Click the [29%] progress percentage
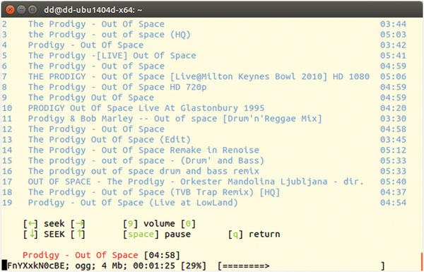The width and height of the screenshot is (424, 272). pyautogui.click(x=194, y=266)
